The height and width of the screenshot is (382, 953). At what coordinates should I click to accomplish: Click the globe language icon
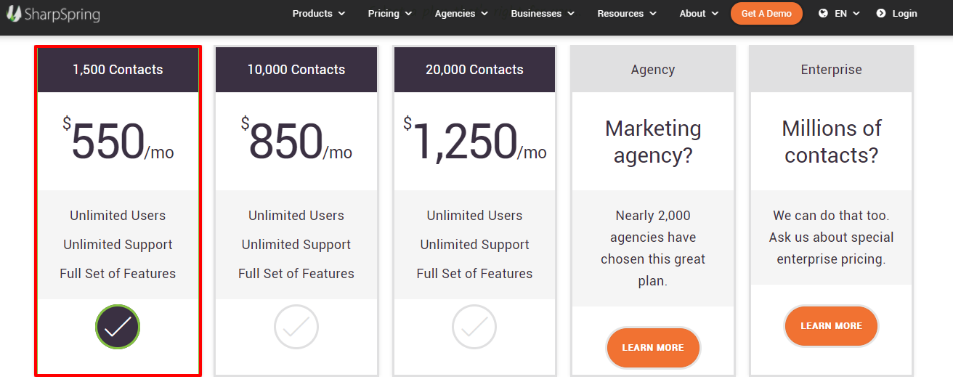[x=823, y=13]
